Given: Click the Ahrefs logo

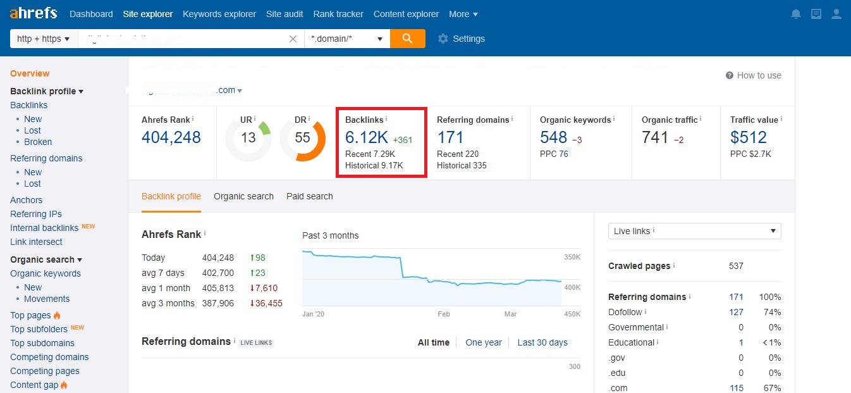Looking at the screenshot, I should click(x=34, y=13).
